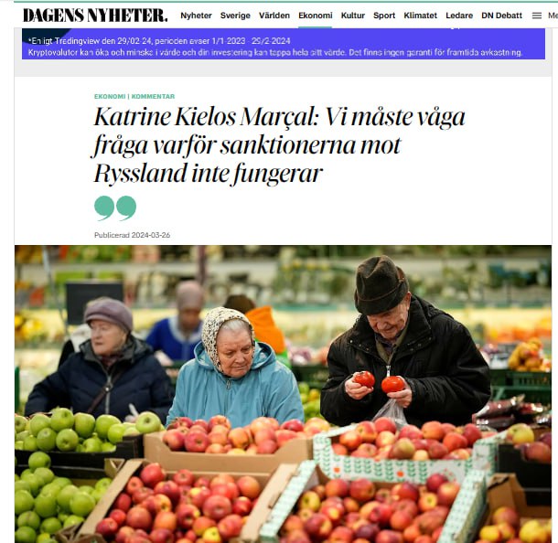Click the partially visible Me menu label

click(x=553, y=16)
